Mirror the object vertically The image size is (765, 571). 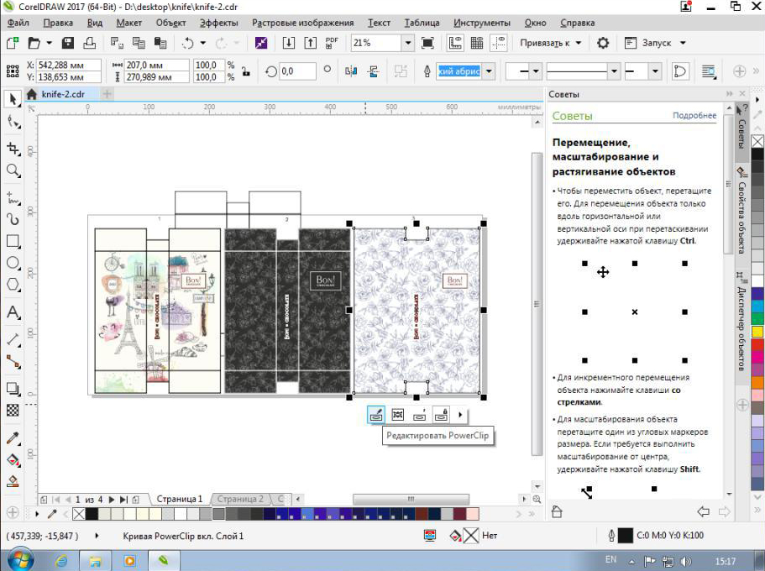[374, 71]
